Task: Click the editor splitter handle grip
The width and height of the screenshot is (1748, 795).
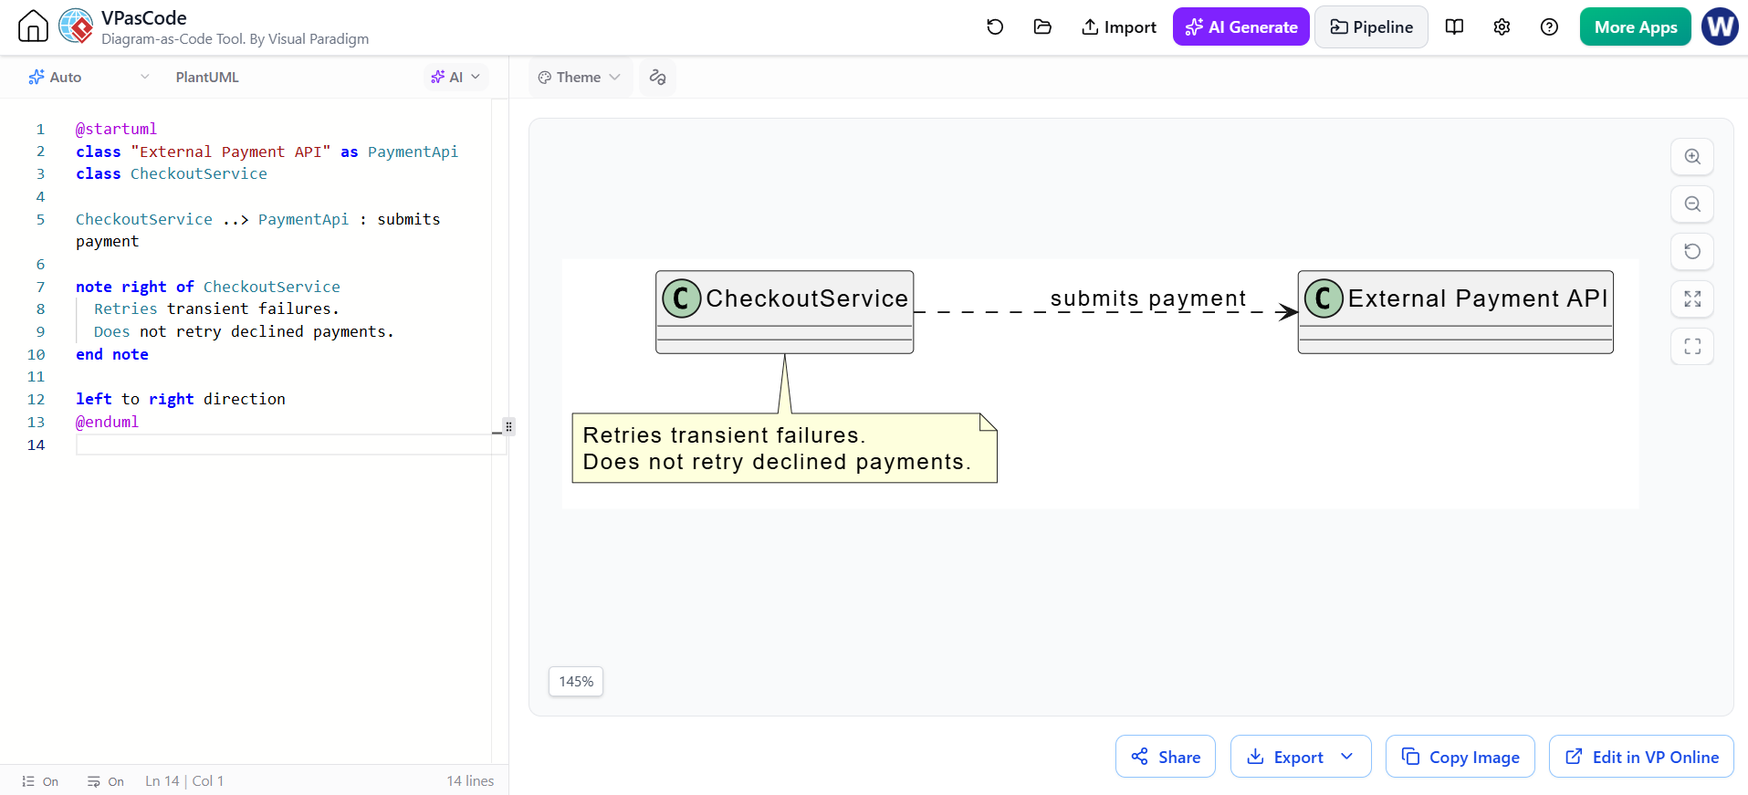Action: coord(508,426)
